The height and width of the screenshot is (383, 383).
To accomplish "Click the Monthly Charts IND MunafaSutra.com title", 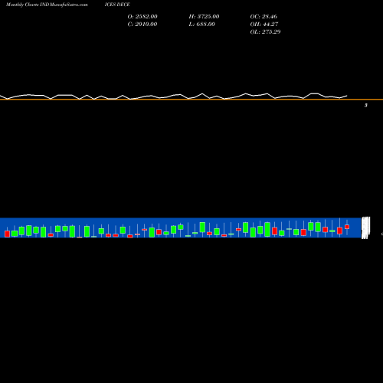I will click(47, 5).
